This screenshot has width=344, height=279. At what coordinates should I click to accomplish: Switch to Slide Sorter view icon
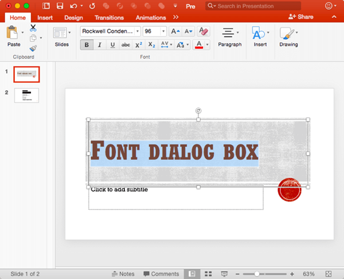coord(208,274)
